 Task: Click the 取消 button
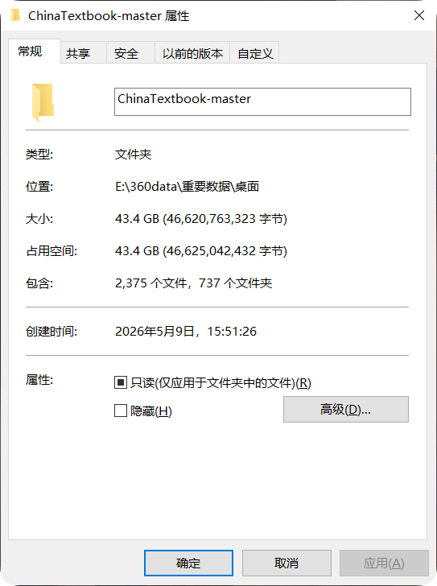coord(287,563)
